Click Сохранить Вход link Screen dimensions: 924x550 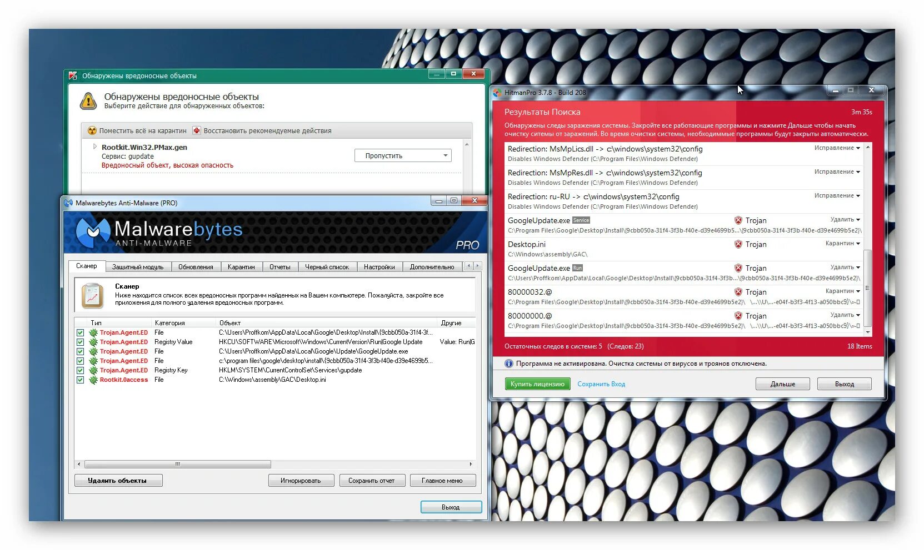[x=601, y=384]
